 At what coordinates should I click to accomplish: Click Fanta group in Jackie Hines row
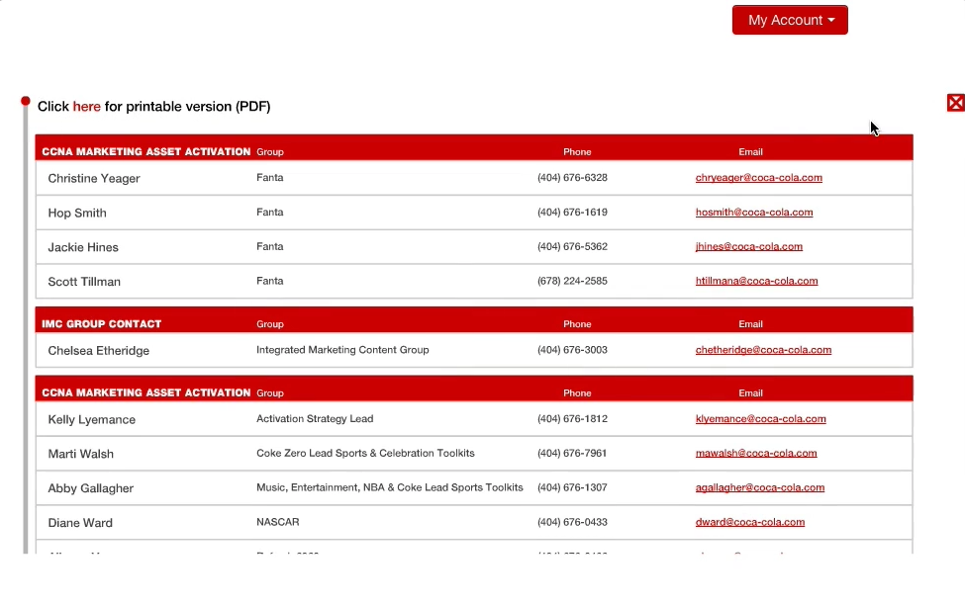[x=269, y=246]
